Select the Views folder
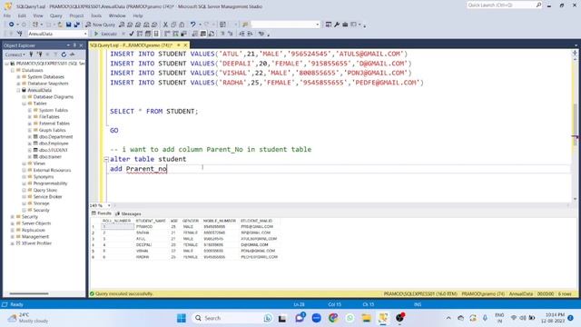This screenshot has height=327, width=581. pyautogui.click(x=39, y=163)
